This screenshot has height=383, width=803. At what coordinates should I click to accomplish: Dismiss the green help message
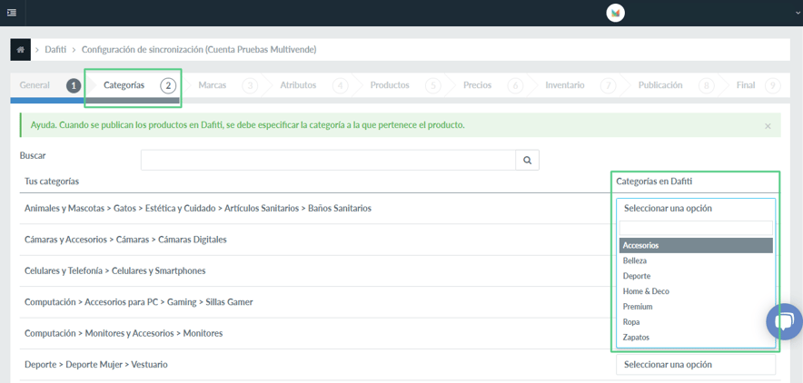pyautogui.click(x=768, y=126)
